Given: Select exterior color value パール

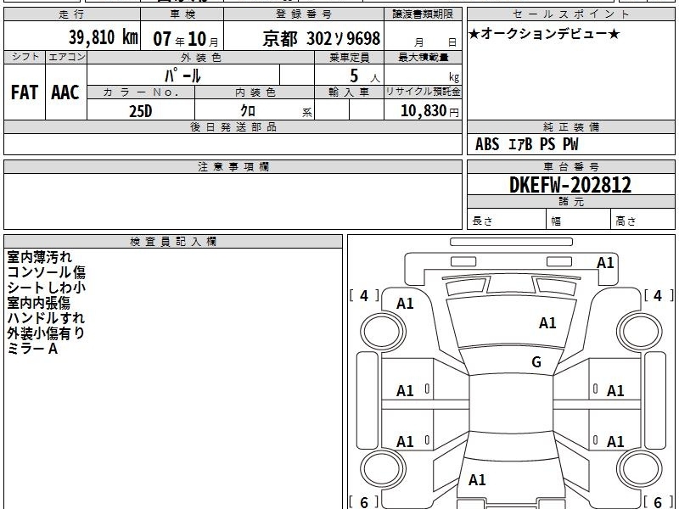Looking at the screenshot, I should pyautogui.click(x=182, y=76).
